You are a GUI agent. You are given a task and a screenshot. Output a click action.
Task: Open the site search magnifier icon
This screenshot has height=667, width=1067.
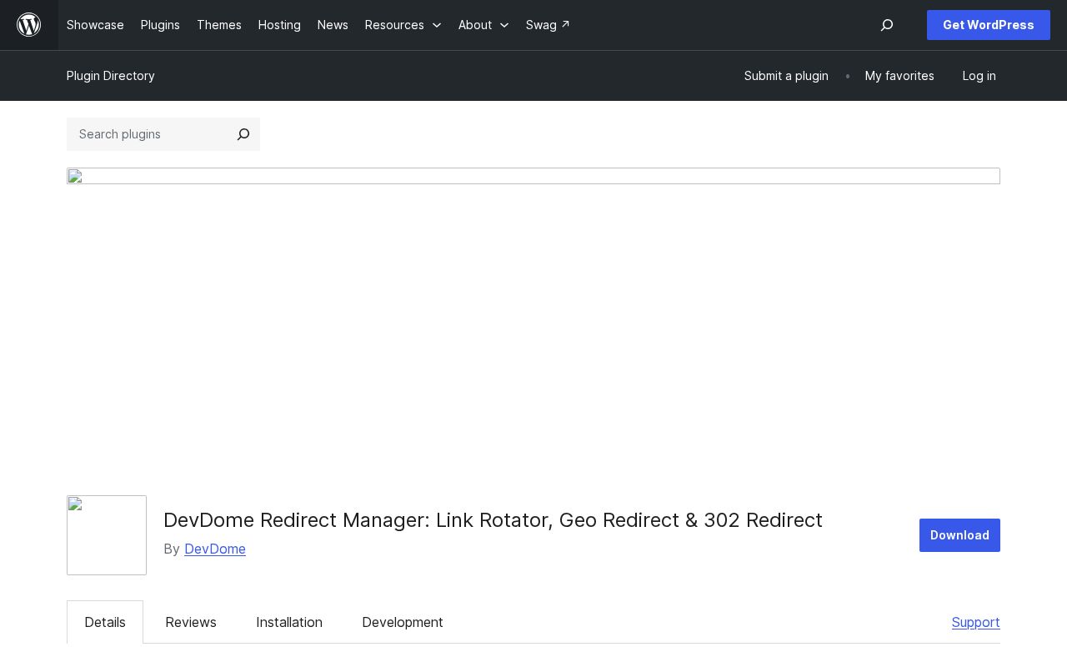[x=887, y=25]
